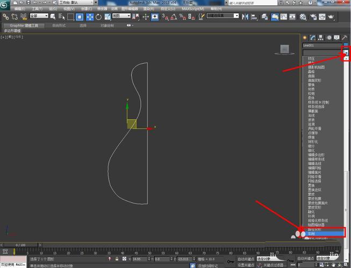
Task: Open Select by Name list icon
Action: click(62, 17)
